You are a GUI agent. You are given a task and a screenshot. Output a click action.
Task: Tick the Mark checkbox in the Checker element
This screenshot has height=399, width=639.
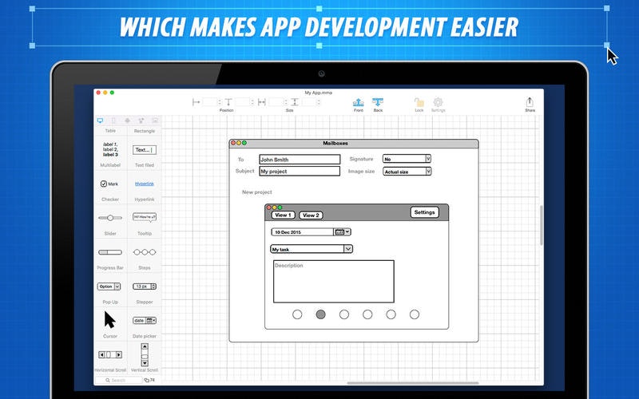104,184
